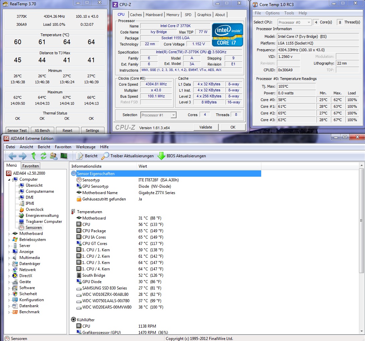The width and height of the screenshot is (365, 341).
Task: Click the green monitor graph toolbar icon
Action: click(64, 156)
